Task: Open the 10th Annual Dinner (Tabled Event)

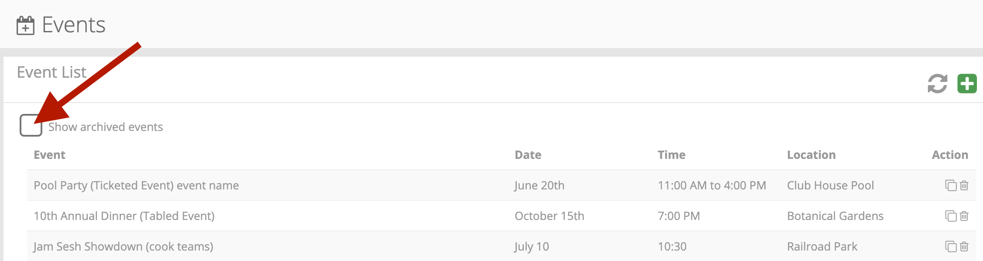Action: point(124,216)
